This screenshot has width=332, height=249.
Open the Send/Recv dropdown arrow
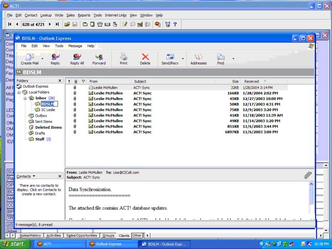click(183, 59)
